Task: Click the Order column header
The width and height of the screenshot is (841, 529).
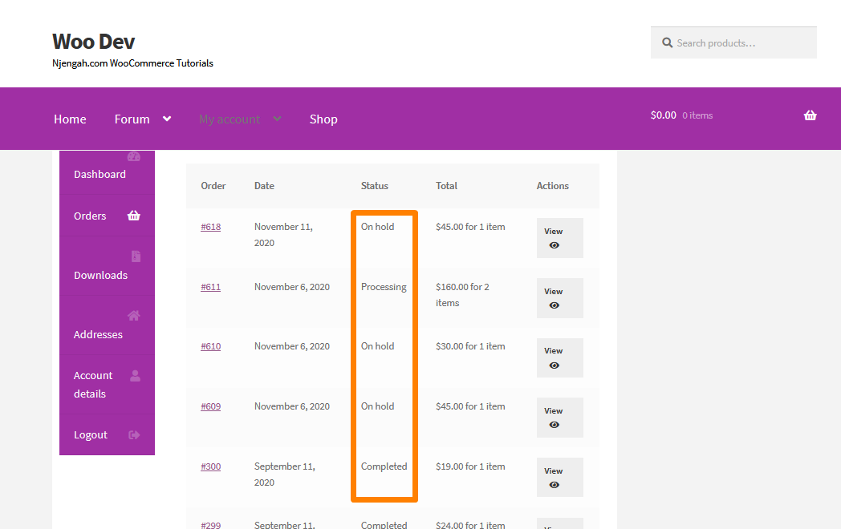Action: click(213, 185)
